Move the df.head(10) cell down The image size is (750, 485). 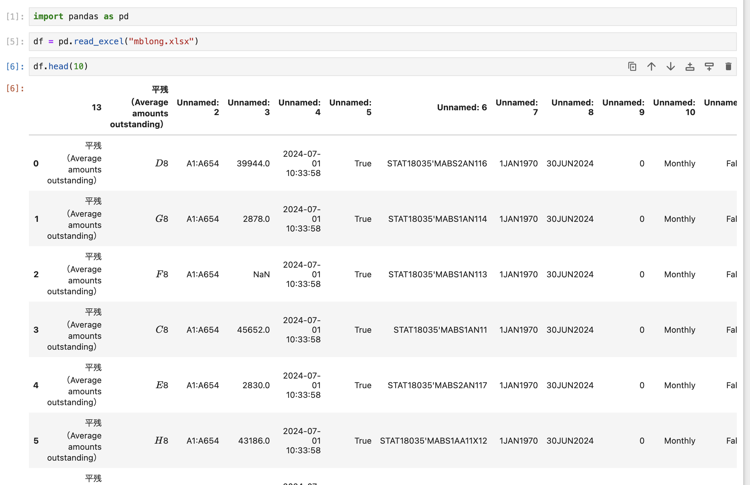point(670,67)
